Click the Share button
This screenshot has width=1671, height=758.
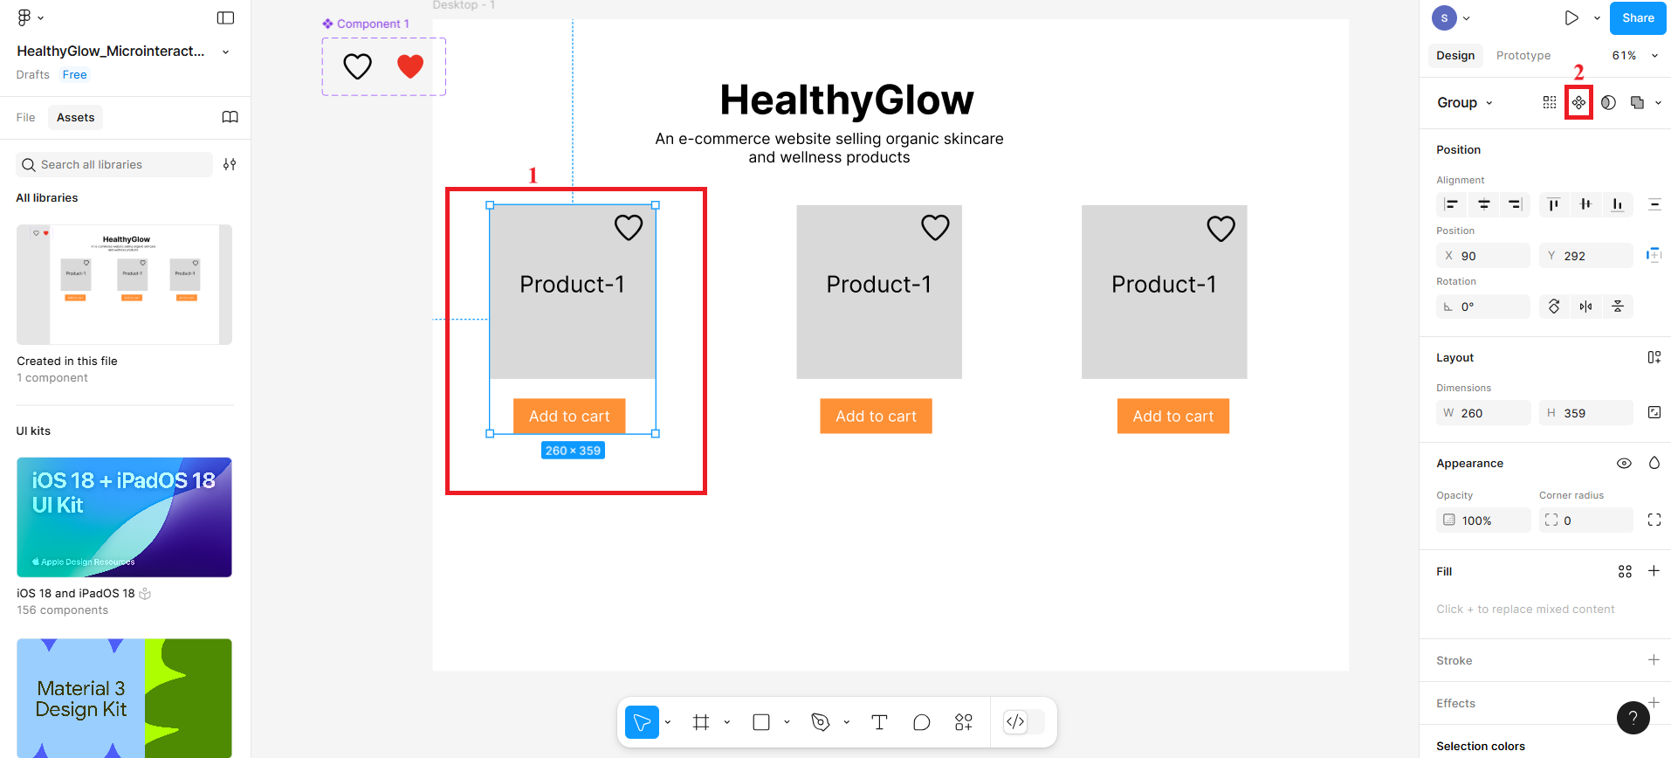click(1637, 17)
